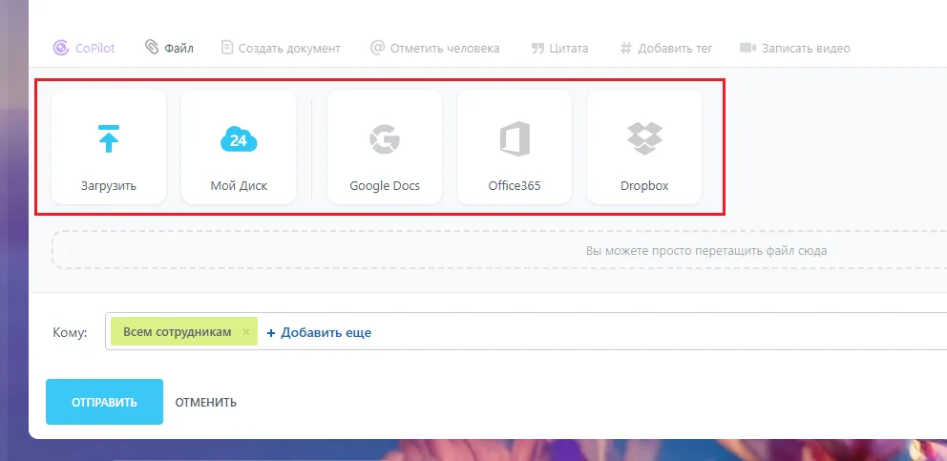This screenshot has height=461, width=947.
Task: Click the Создать документ page icon
Action: [x=226, y=48]
